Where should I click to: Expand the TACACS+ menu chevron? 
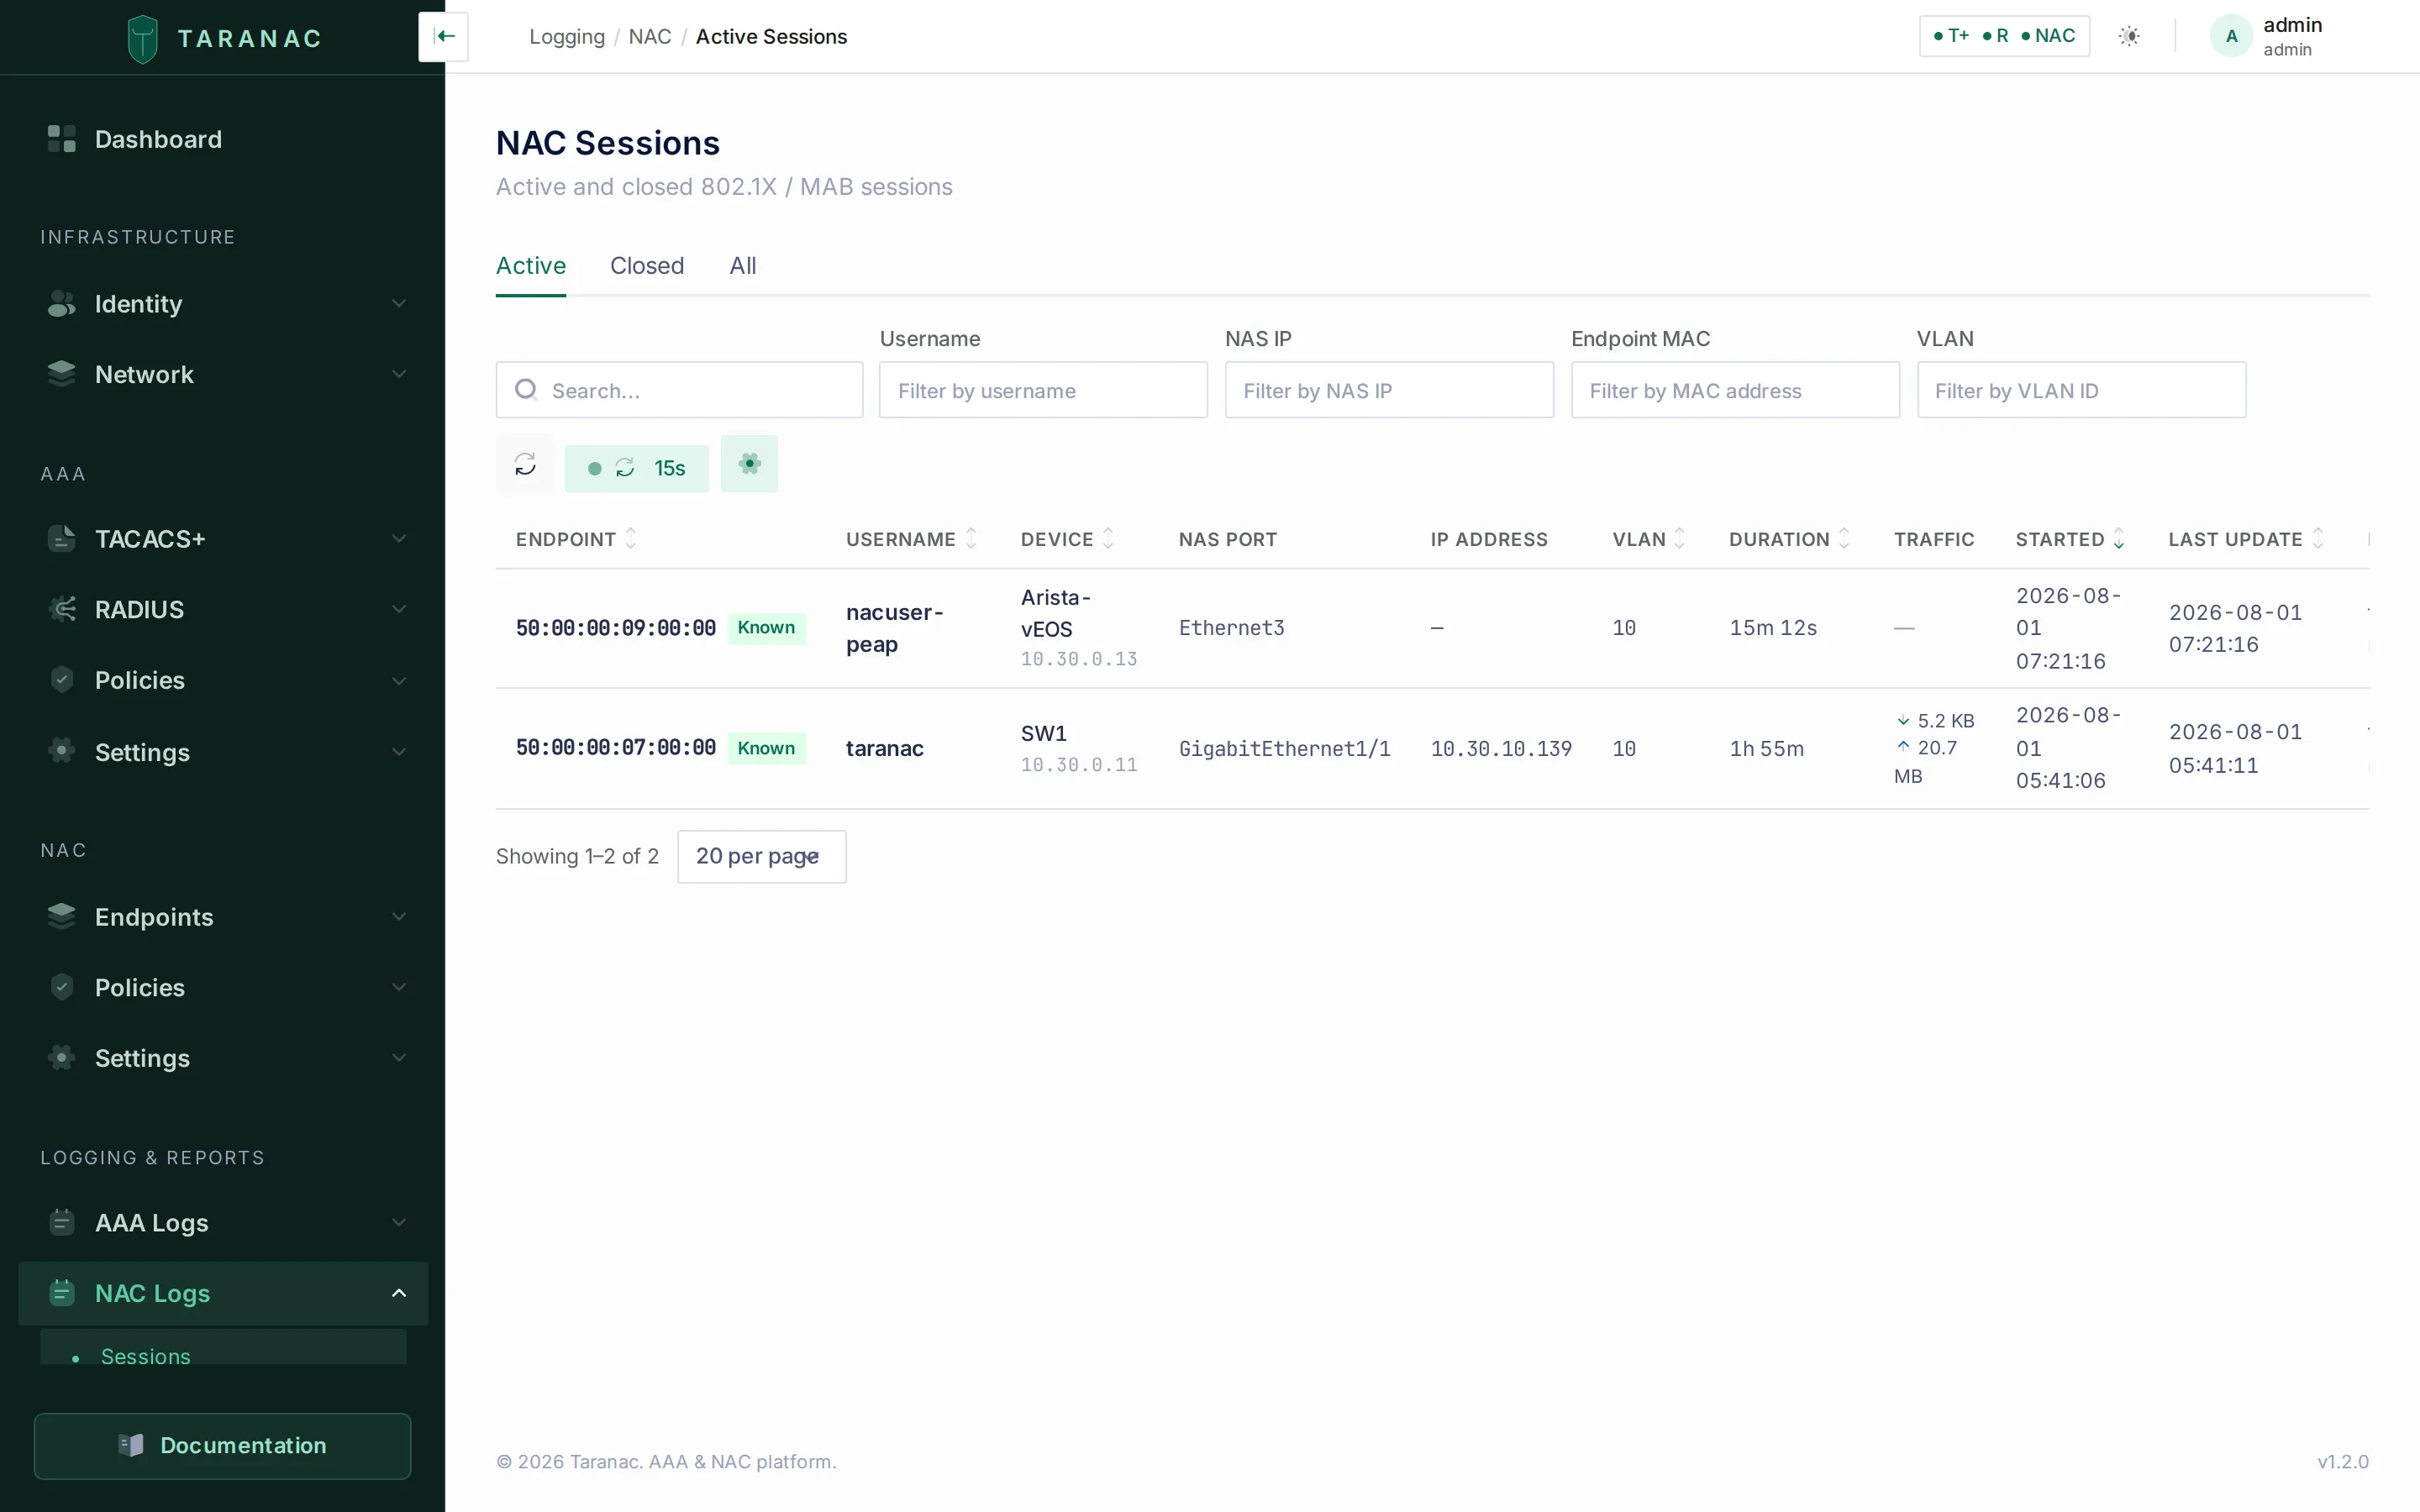point(399,538)
